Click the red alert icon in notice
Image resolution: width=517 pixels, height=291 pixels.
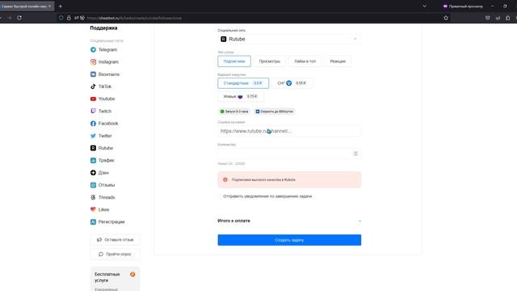tap(225, 179)
